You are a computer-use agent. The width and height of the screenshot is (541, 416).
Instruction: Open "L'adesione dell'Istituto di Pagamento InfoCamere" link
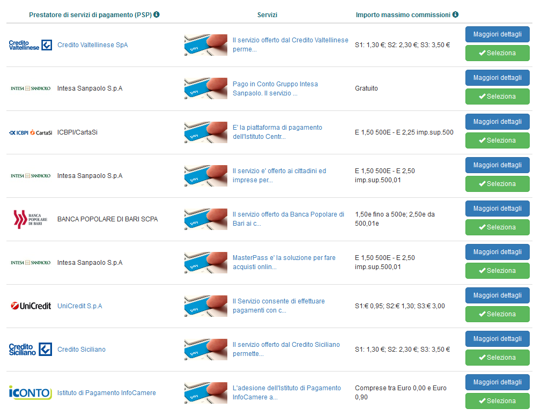point(287,393)
